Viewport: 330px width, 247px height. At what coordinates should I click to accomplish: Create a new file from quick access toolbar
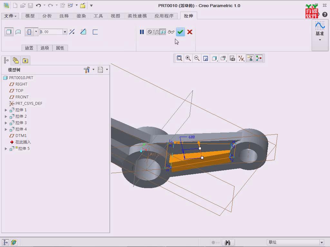[15, 5]
